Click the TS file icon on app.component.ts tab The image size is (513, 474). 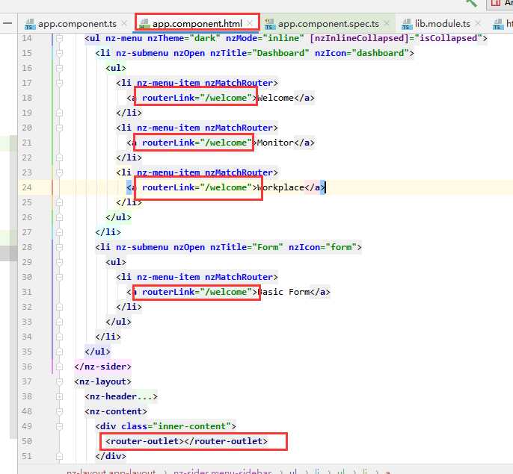point(30,24)
